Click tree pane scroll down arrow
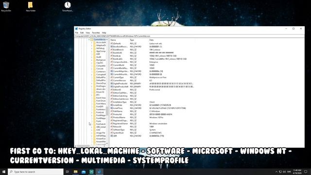The width and height of the screenshot is (311, 175). coord(107,143)
